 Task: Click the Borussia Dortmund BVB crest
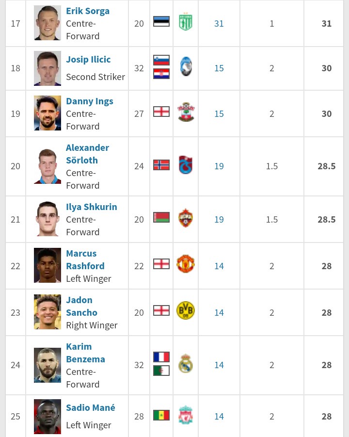point(186,311)
